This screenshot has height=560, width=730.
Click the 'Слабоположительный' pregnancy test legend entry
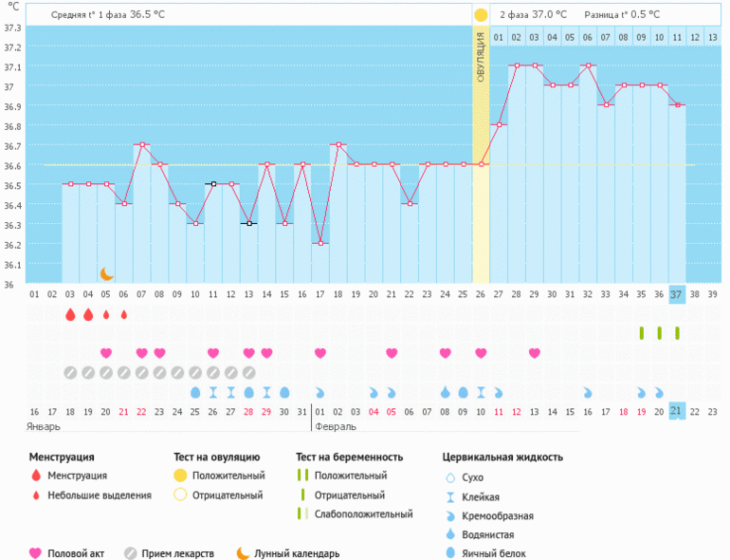pyautogui.click(x=364, y=514)
